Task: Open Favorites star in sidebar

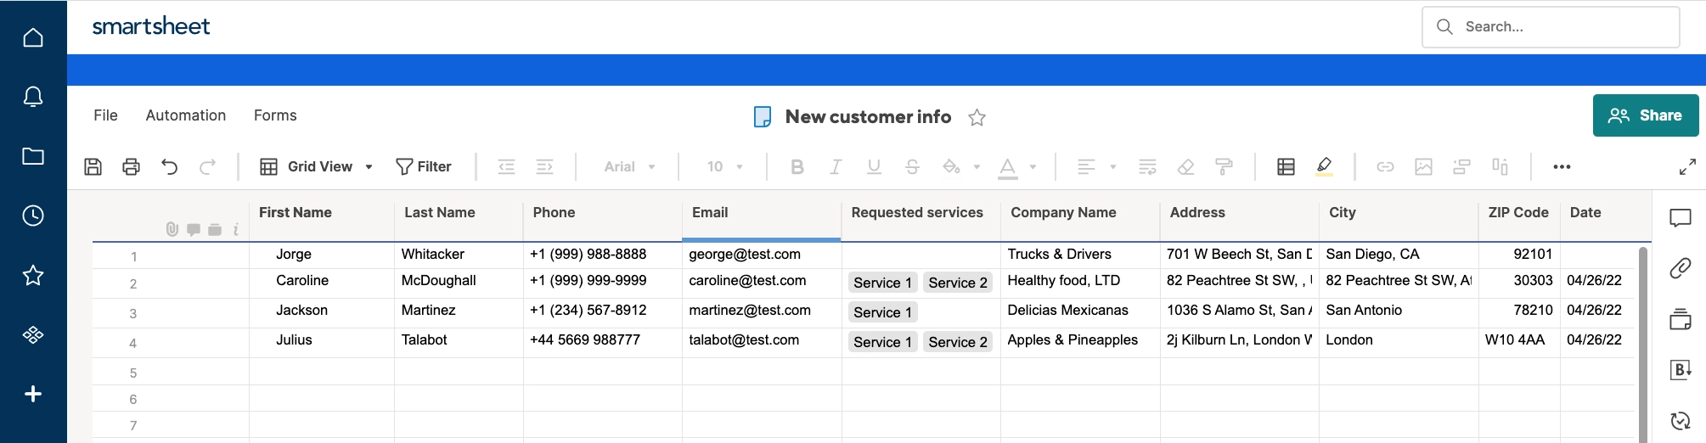Action: click(33, 275)
